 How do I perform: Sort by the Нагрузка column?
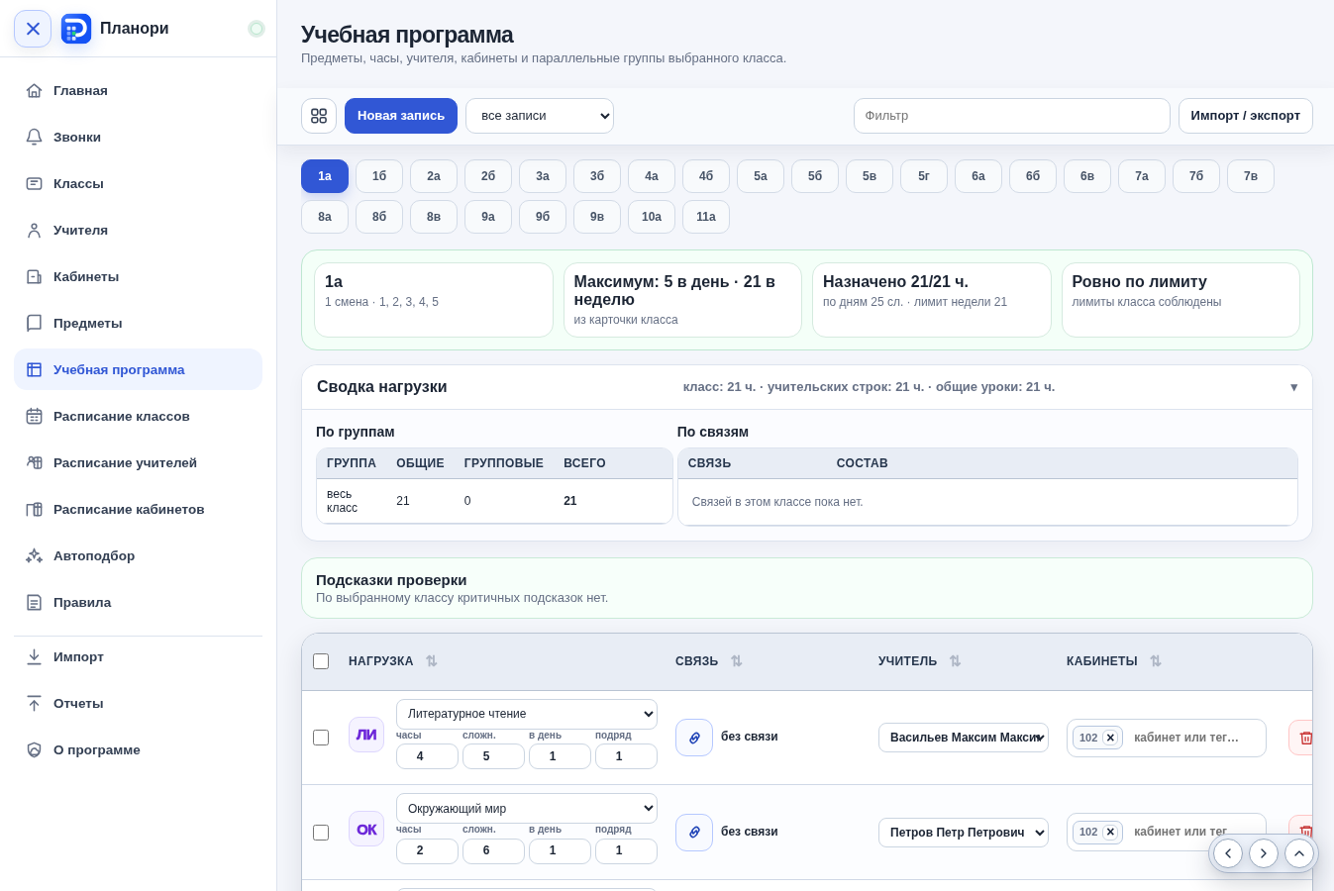[431, 661]
